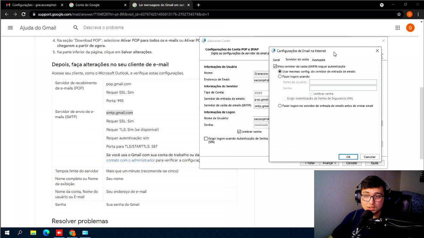Viewport: 424px width, 238px height.
Task: Click the search magnifier icon in Gmail Help
Action: 76,28
